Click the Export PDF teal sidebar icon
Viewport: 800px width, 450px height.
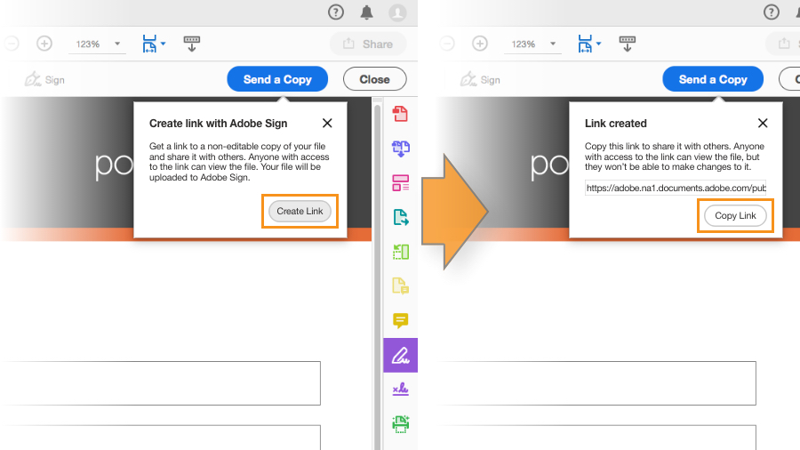[x=400, y=217]
